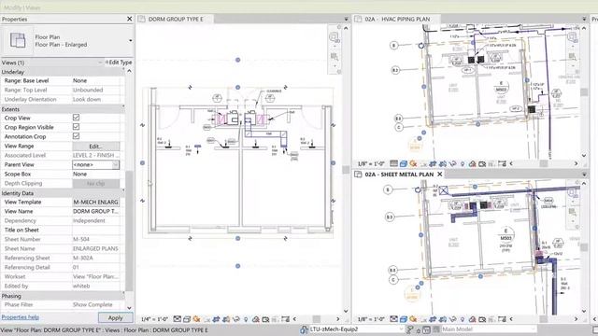Open the Properties help link
The image size is (598, 336).
click(x=21, y=317)
